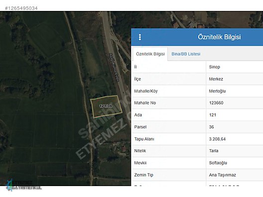Viewport: 263px width, 197px height.
Task: Select the Mevkii value Softaoğlu
Action: point(218,163)
